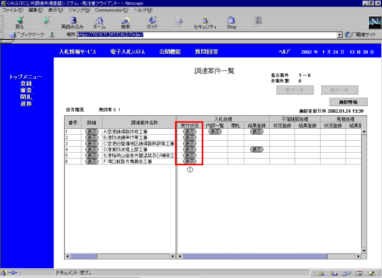Open the ジャンプ(G) menu

tap(79, 10)
